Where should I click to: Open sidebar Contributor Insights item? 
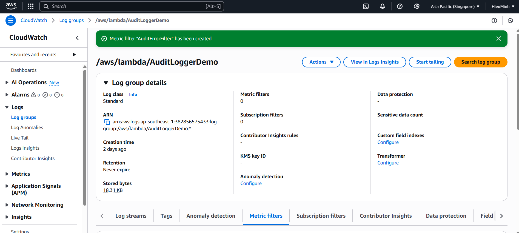click(x=33, y=158)
